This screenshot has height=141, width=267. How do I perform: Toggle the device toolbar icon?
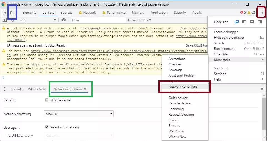tap(12, 13)
